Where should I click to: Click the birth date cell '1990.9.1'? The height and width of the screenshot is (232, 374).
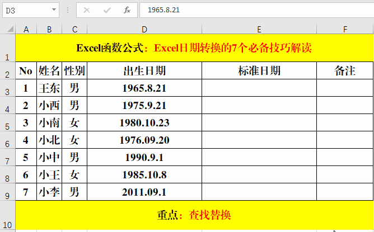coord(144,158)
